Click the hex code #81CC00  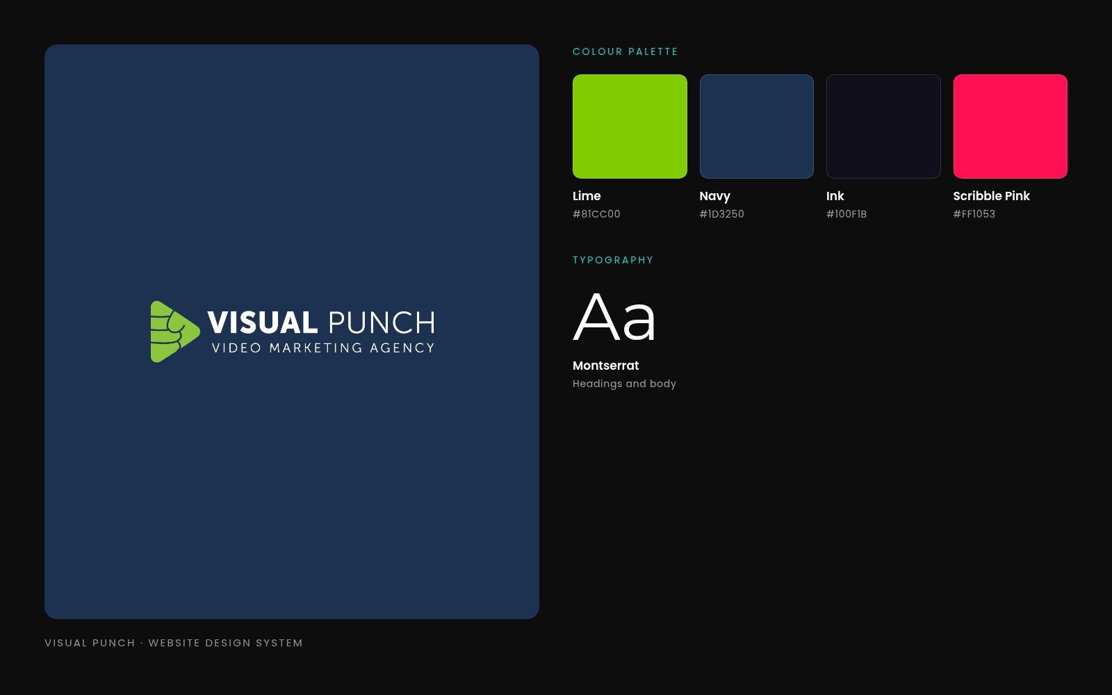pyautogui.click(x=596, y=214)
